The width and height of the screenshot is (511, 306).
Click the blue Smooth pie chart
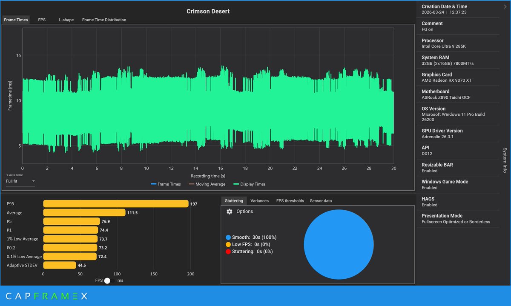click(x=339, y=244)
